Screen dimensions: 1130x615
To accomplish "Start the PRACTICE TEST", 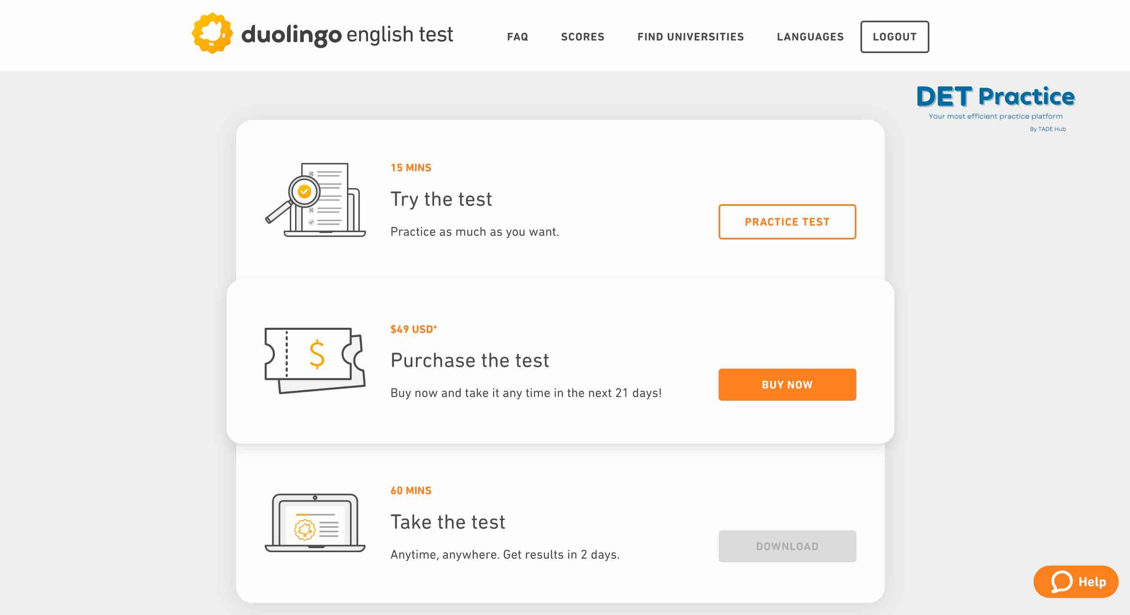I will 787,222.
